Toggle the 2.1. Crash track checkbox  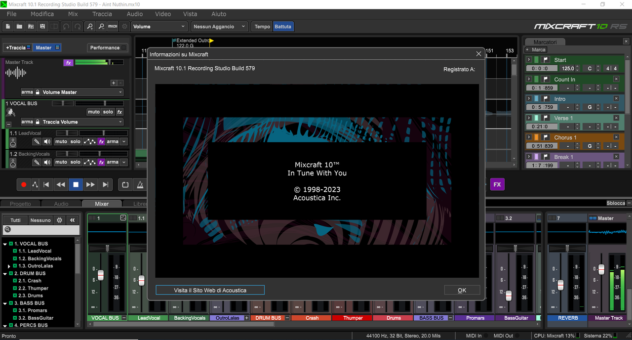[15, 281]
